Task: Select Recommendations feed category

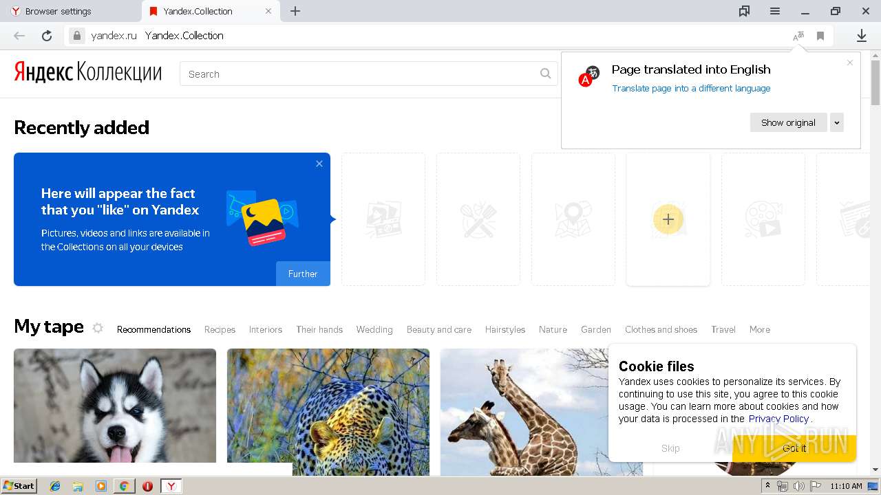Action: pyautogui.click(x=153, y=329)
